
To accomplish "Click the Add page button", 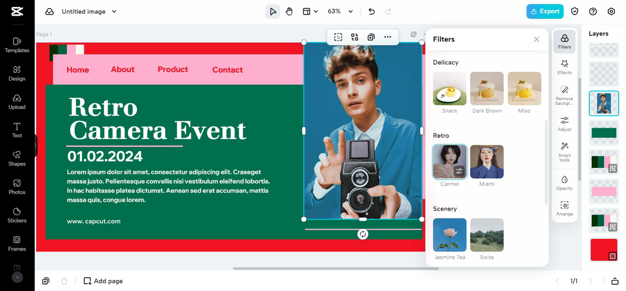I will pyautogui.click(x=103, y=281).
